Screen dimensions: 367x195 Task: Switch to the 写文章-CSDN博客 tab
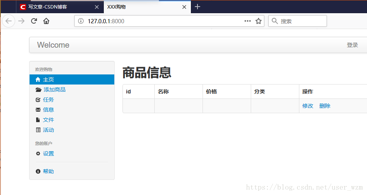(60, 7)
